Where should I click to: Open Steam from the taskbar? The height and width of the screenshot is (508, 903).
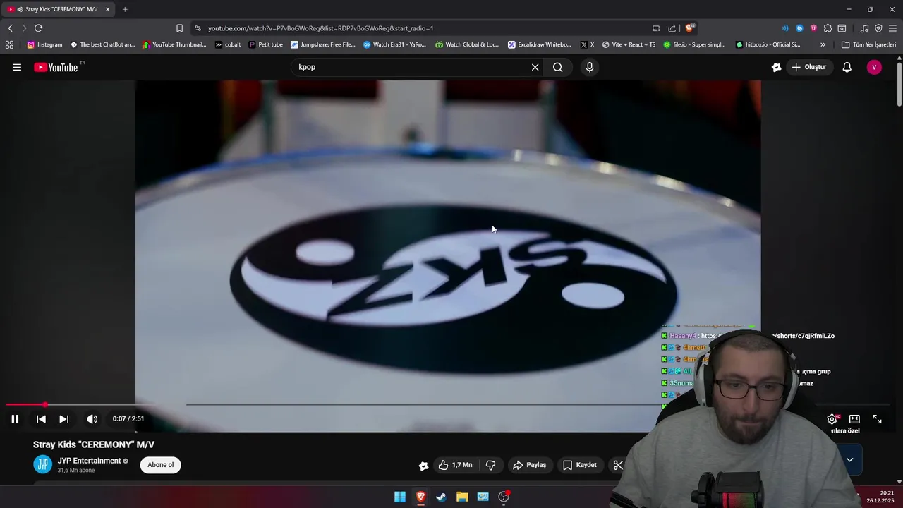point(441,497)
